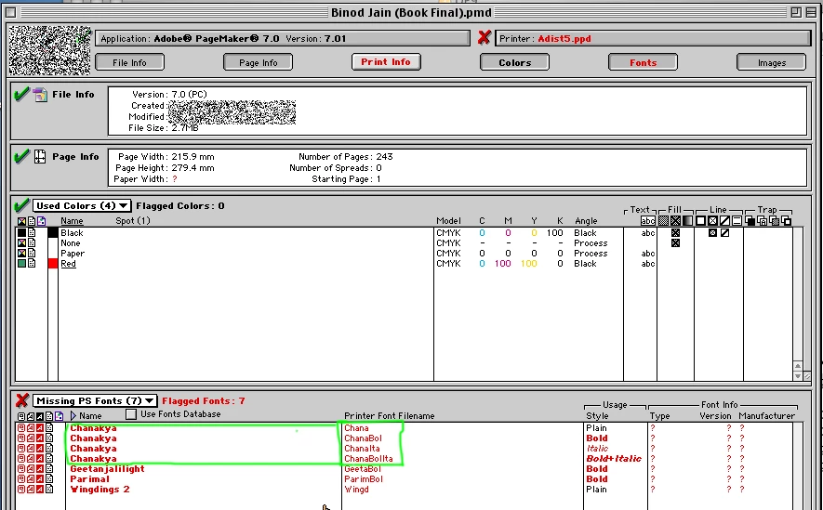Screen dimensions: 823x510
Task: Click the Flagged Fonts: 7 label
Action: (x=204, y=401)
